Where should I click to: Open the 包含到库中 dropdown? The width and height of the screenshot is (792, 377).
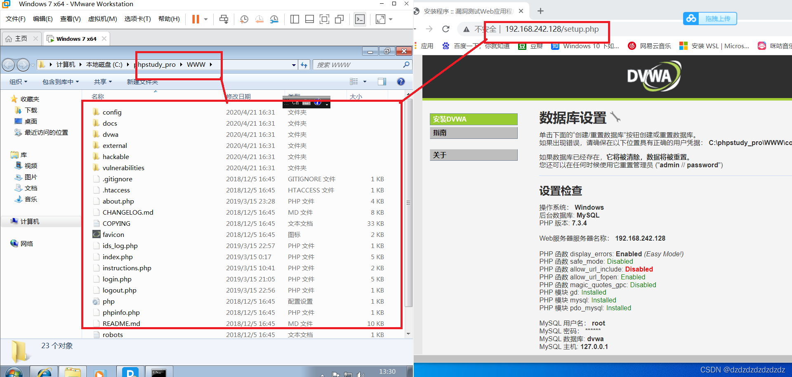(x=61, y=82)
